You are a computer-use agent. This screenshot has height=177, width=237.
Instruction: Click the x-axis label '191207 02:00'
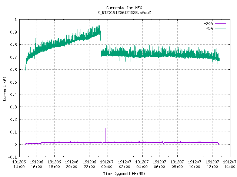tap(124, 164)
